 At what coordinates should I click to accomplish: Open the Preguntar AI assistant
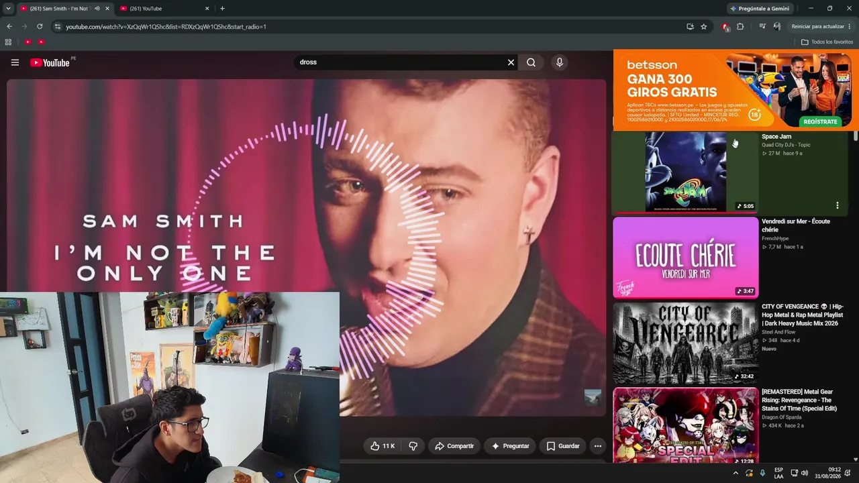click(511, 446)
